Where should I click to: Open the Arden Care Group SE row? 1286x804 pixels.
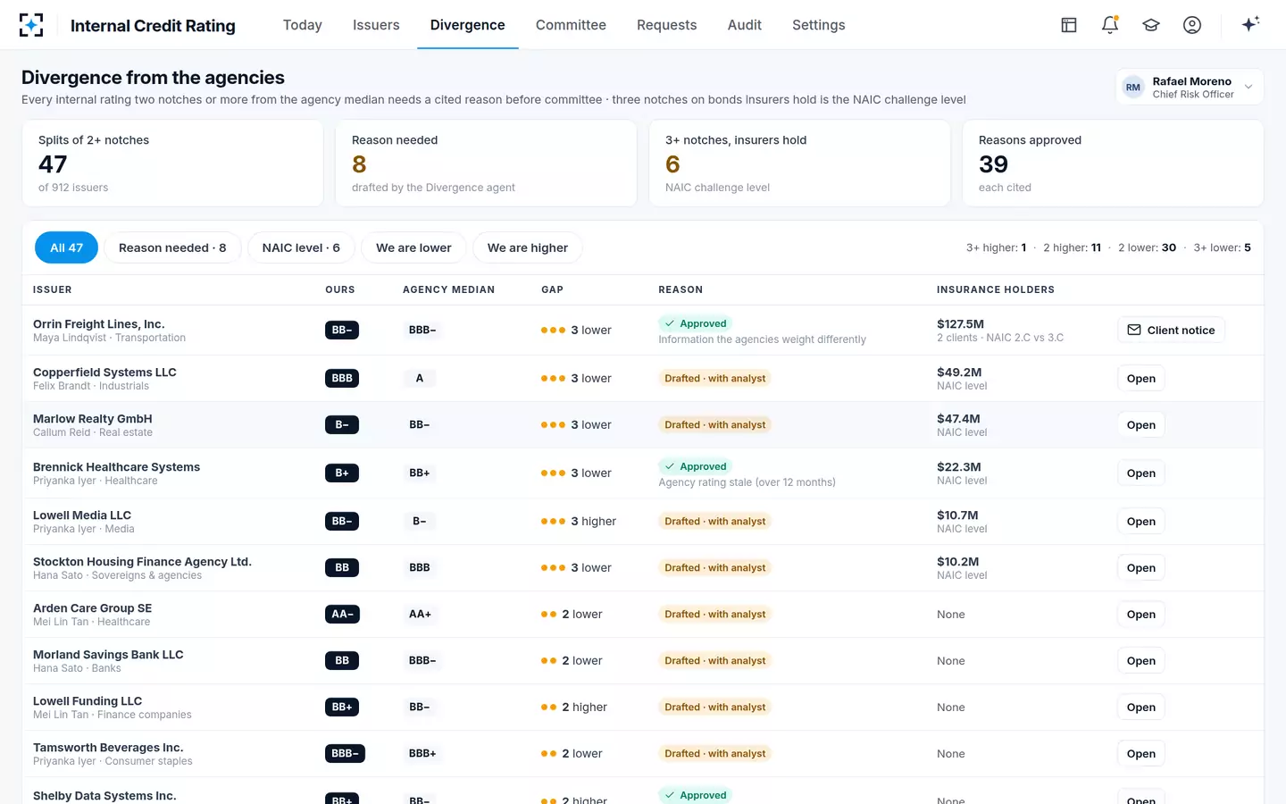[1141, 614]
